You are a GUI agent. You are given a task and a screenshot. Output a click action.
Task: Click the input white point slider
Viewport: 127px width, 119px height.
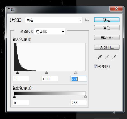[76, 73]
